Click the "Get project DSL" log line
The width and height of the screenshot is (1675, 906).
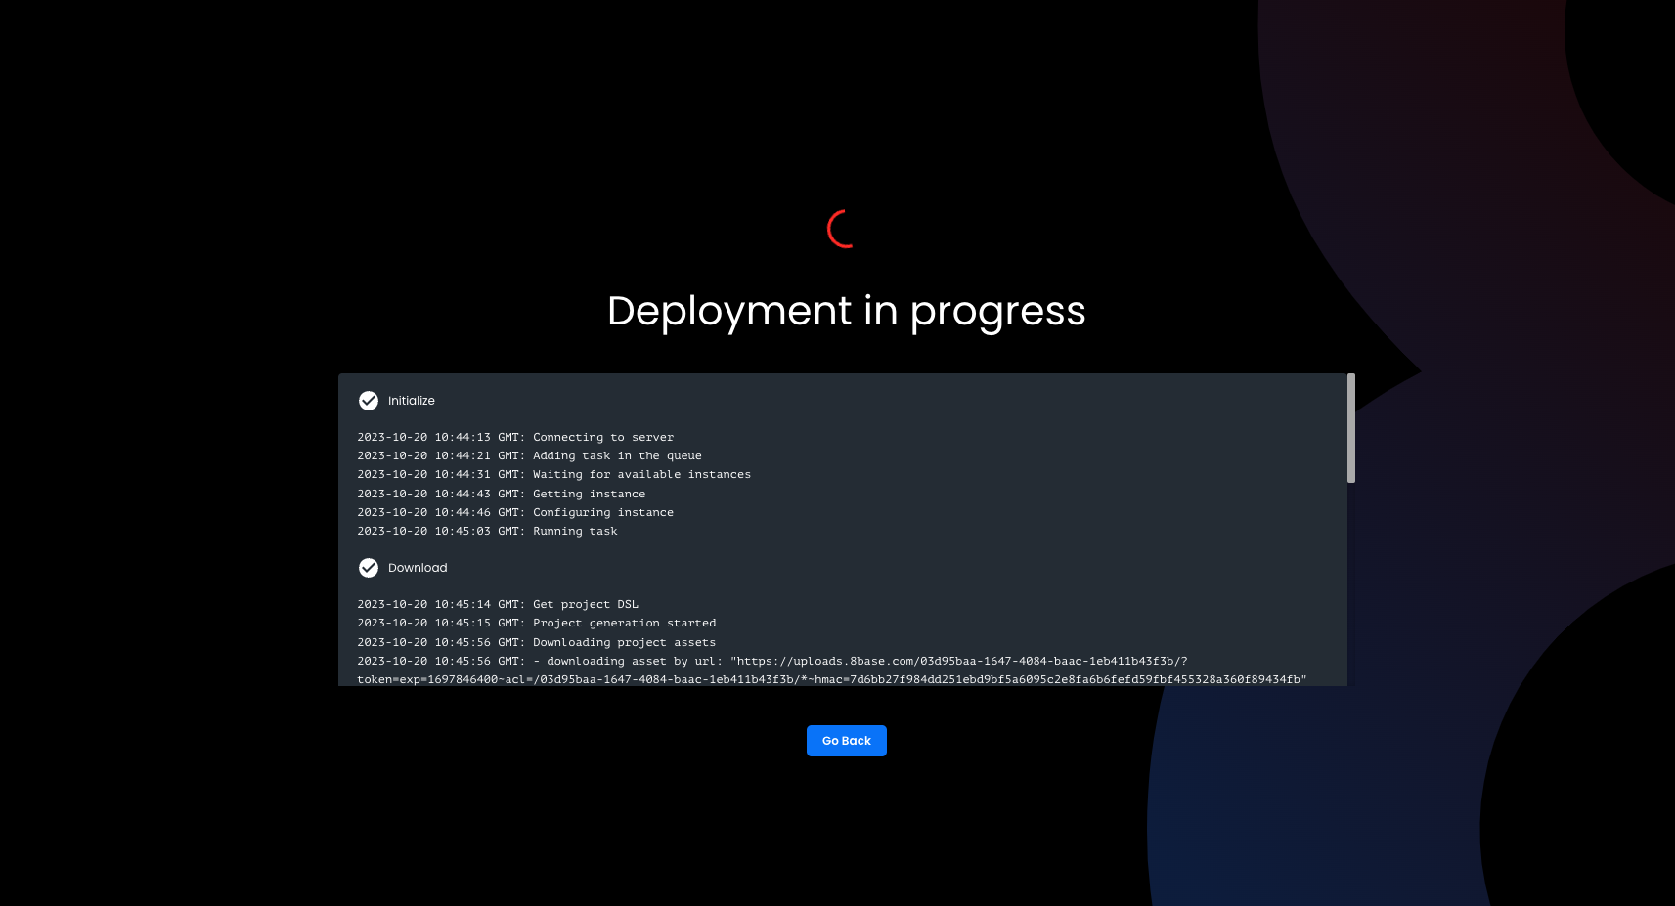[x=498, y=605]
